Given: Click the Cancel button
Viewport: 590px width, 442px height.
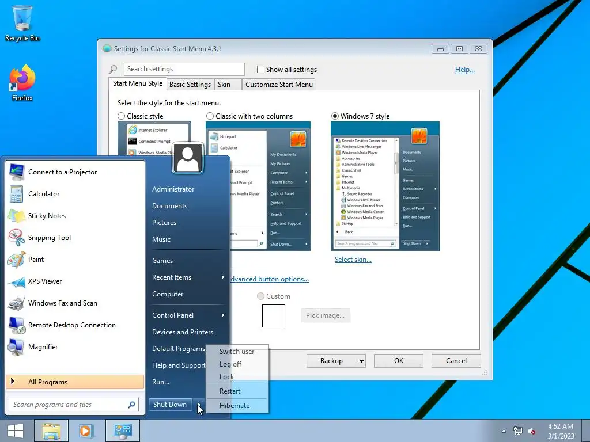Looking at the screenshot, I should coord(456,361).
